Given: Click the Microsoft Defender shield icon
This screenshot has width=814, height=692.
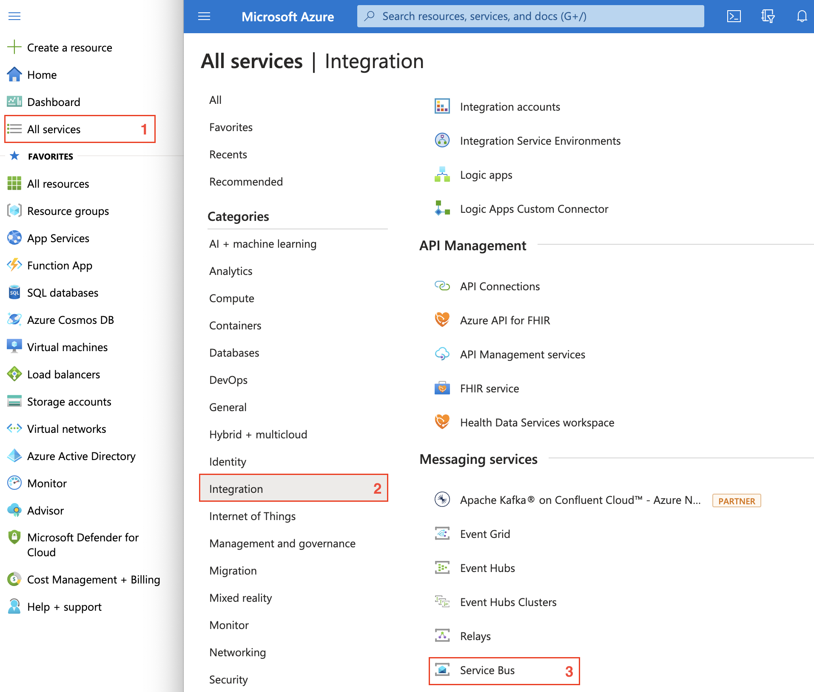Looking at the screenshot, I should click(14, 537).
